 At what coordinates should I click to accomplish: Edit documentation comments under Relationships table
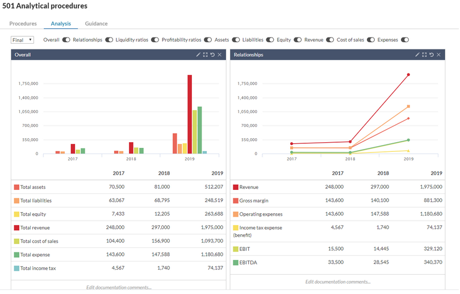tap(337, 282)
